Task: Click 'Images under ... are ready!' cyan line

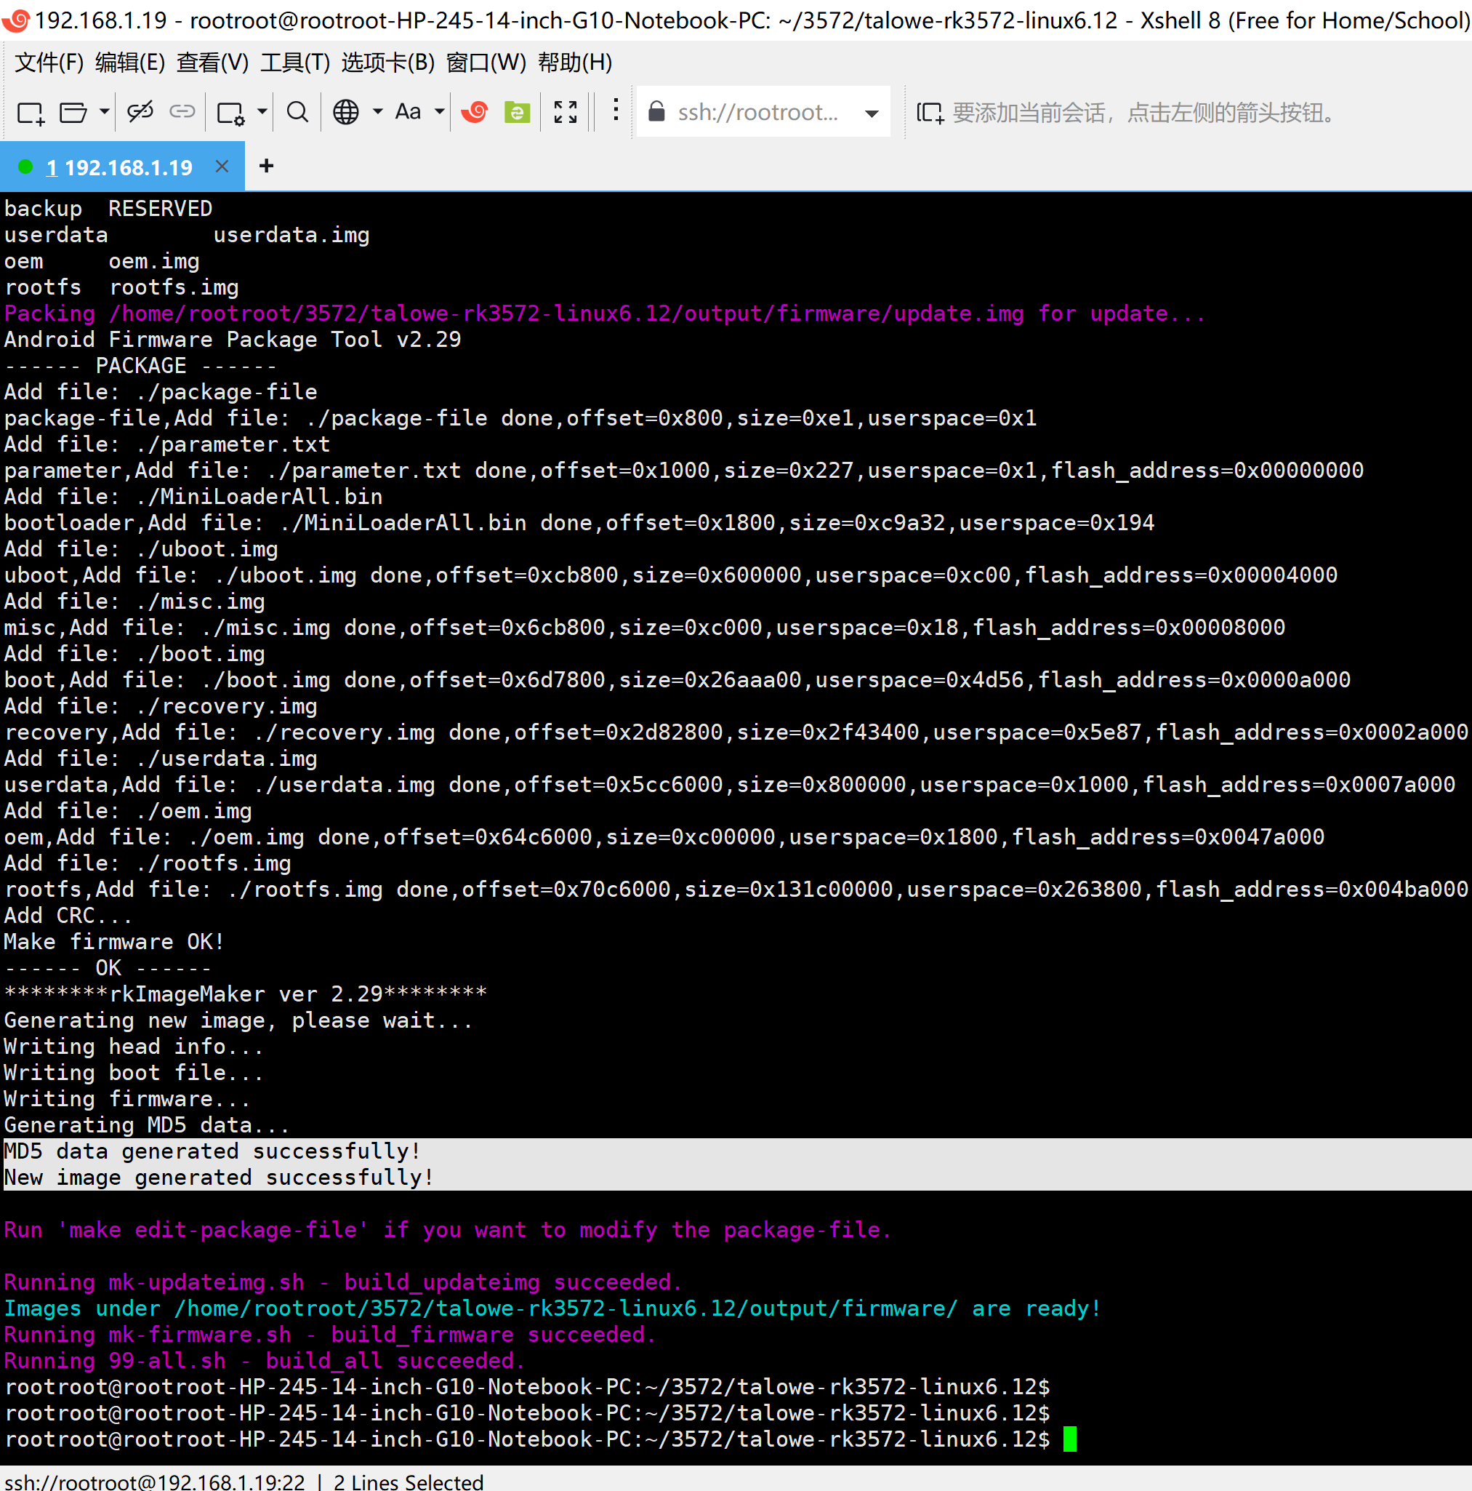Action: (552, 1308)
